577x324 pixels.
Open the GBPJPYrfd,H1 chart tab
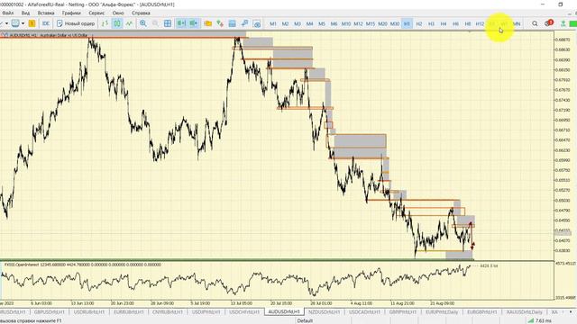click(x=403, y=312)
